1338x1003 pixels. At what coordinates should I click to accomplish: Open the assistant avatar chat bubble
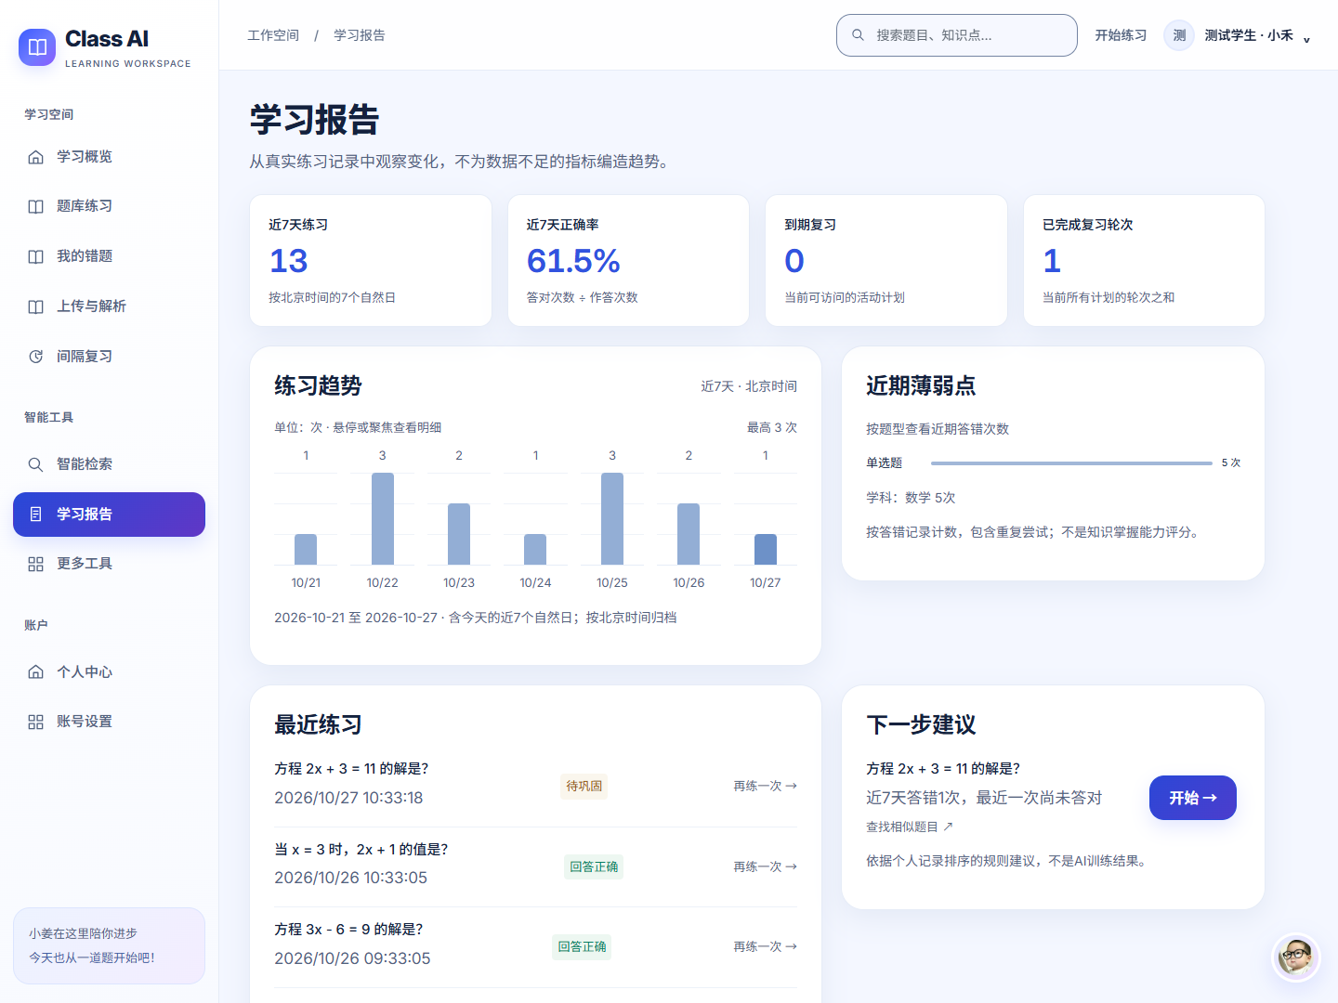pos(1295,957)
